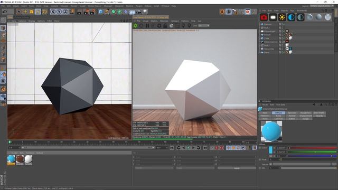338x190 pixels.
Task: Open Live Viewer Materials menu
Action: 164,21
